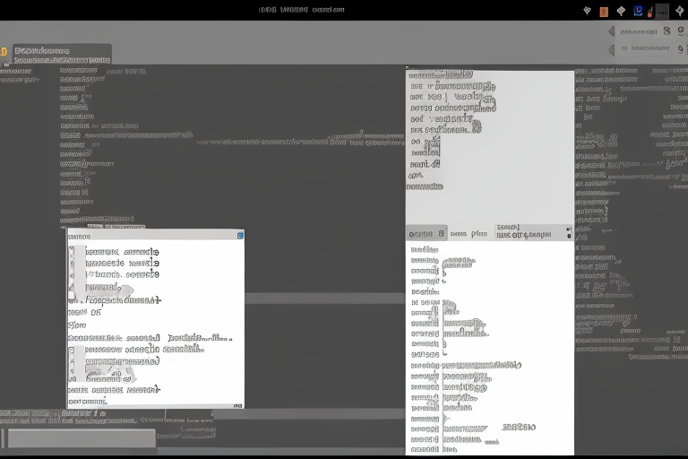Expand the end icon on the first upper-right row
Image resolution: width=688 pixels, height=459 pixels.
click(x=680, y=30)
